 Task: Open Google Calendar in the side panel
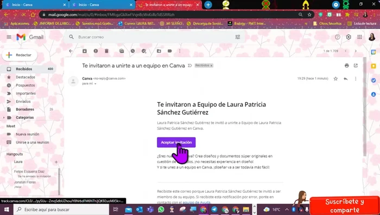click(x=373, y=52)
